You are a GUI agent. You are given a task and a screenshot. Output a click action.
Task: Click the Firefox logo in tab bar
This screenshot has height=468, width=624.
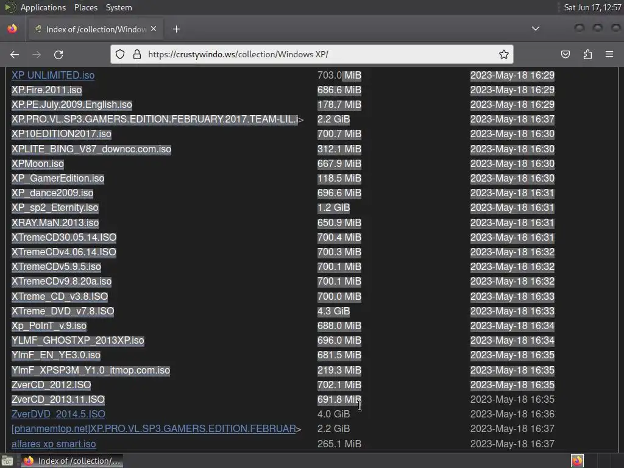[12, 29]
